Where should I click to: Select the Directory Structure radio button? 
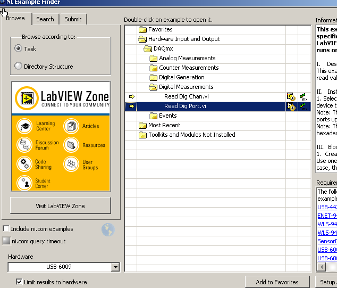coord(18,65)
